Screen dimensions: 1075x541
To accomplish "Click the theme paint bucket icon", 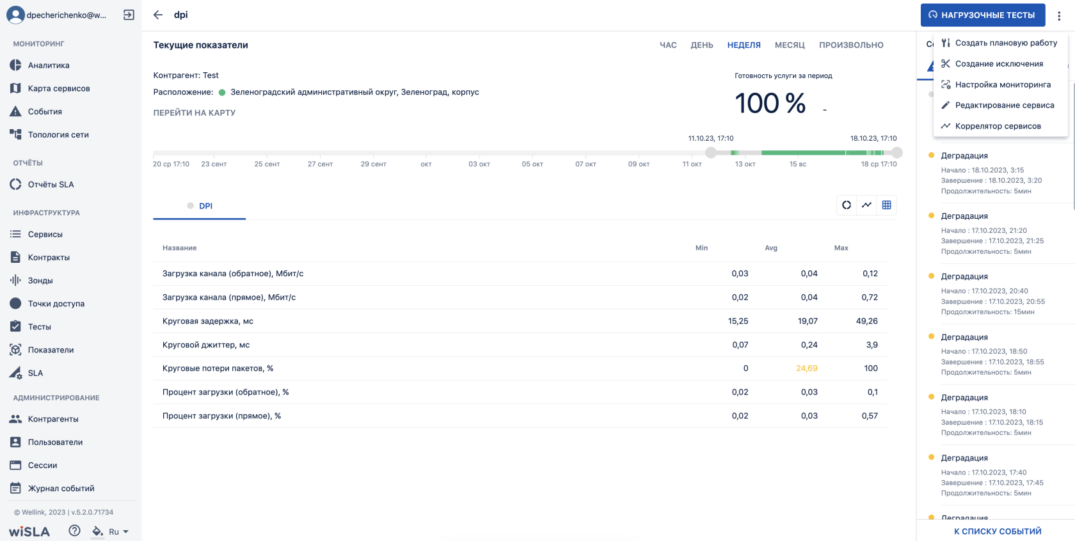I will (x=97, y=531).
